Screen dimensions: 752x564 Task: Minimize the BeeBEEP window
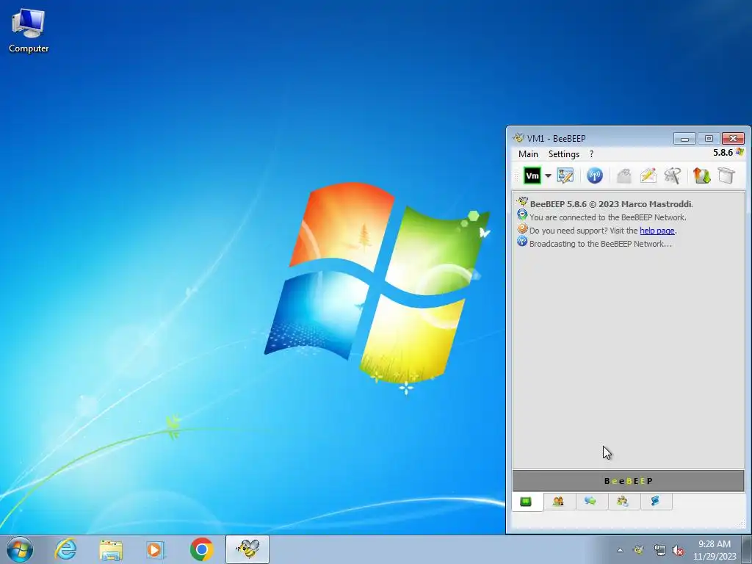tap(684, 139)
